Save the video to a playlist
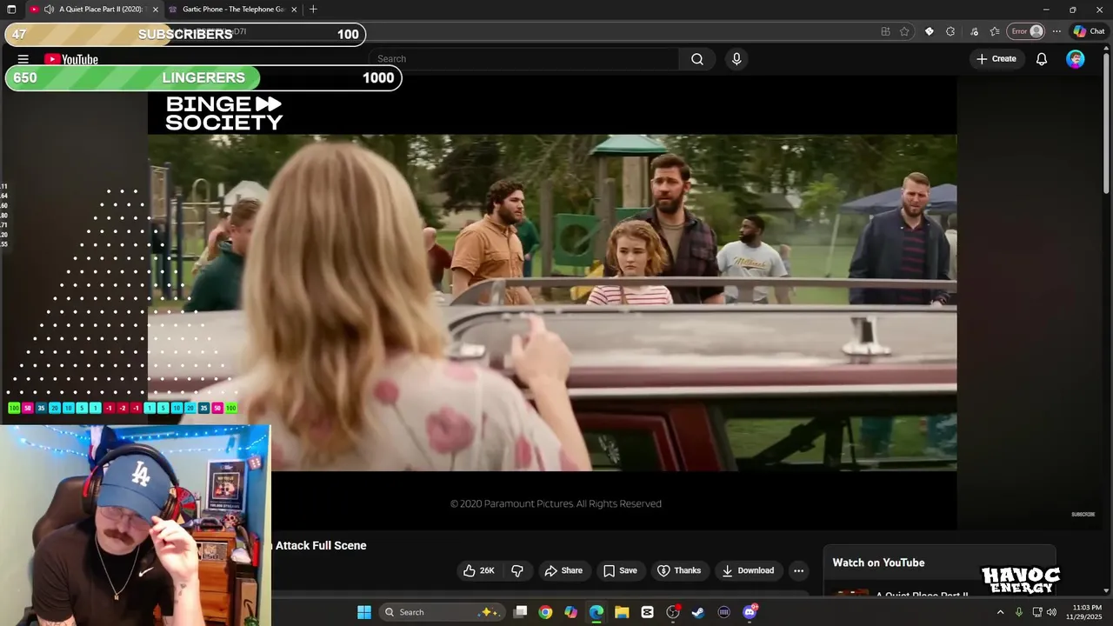The height and width of the screenshot is (626, 1113). [x=620, y=570]
